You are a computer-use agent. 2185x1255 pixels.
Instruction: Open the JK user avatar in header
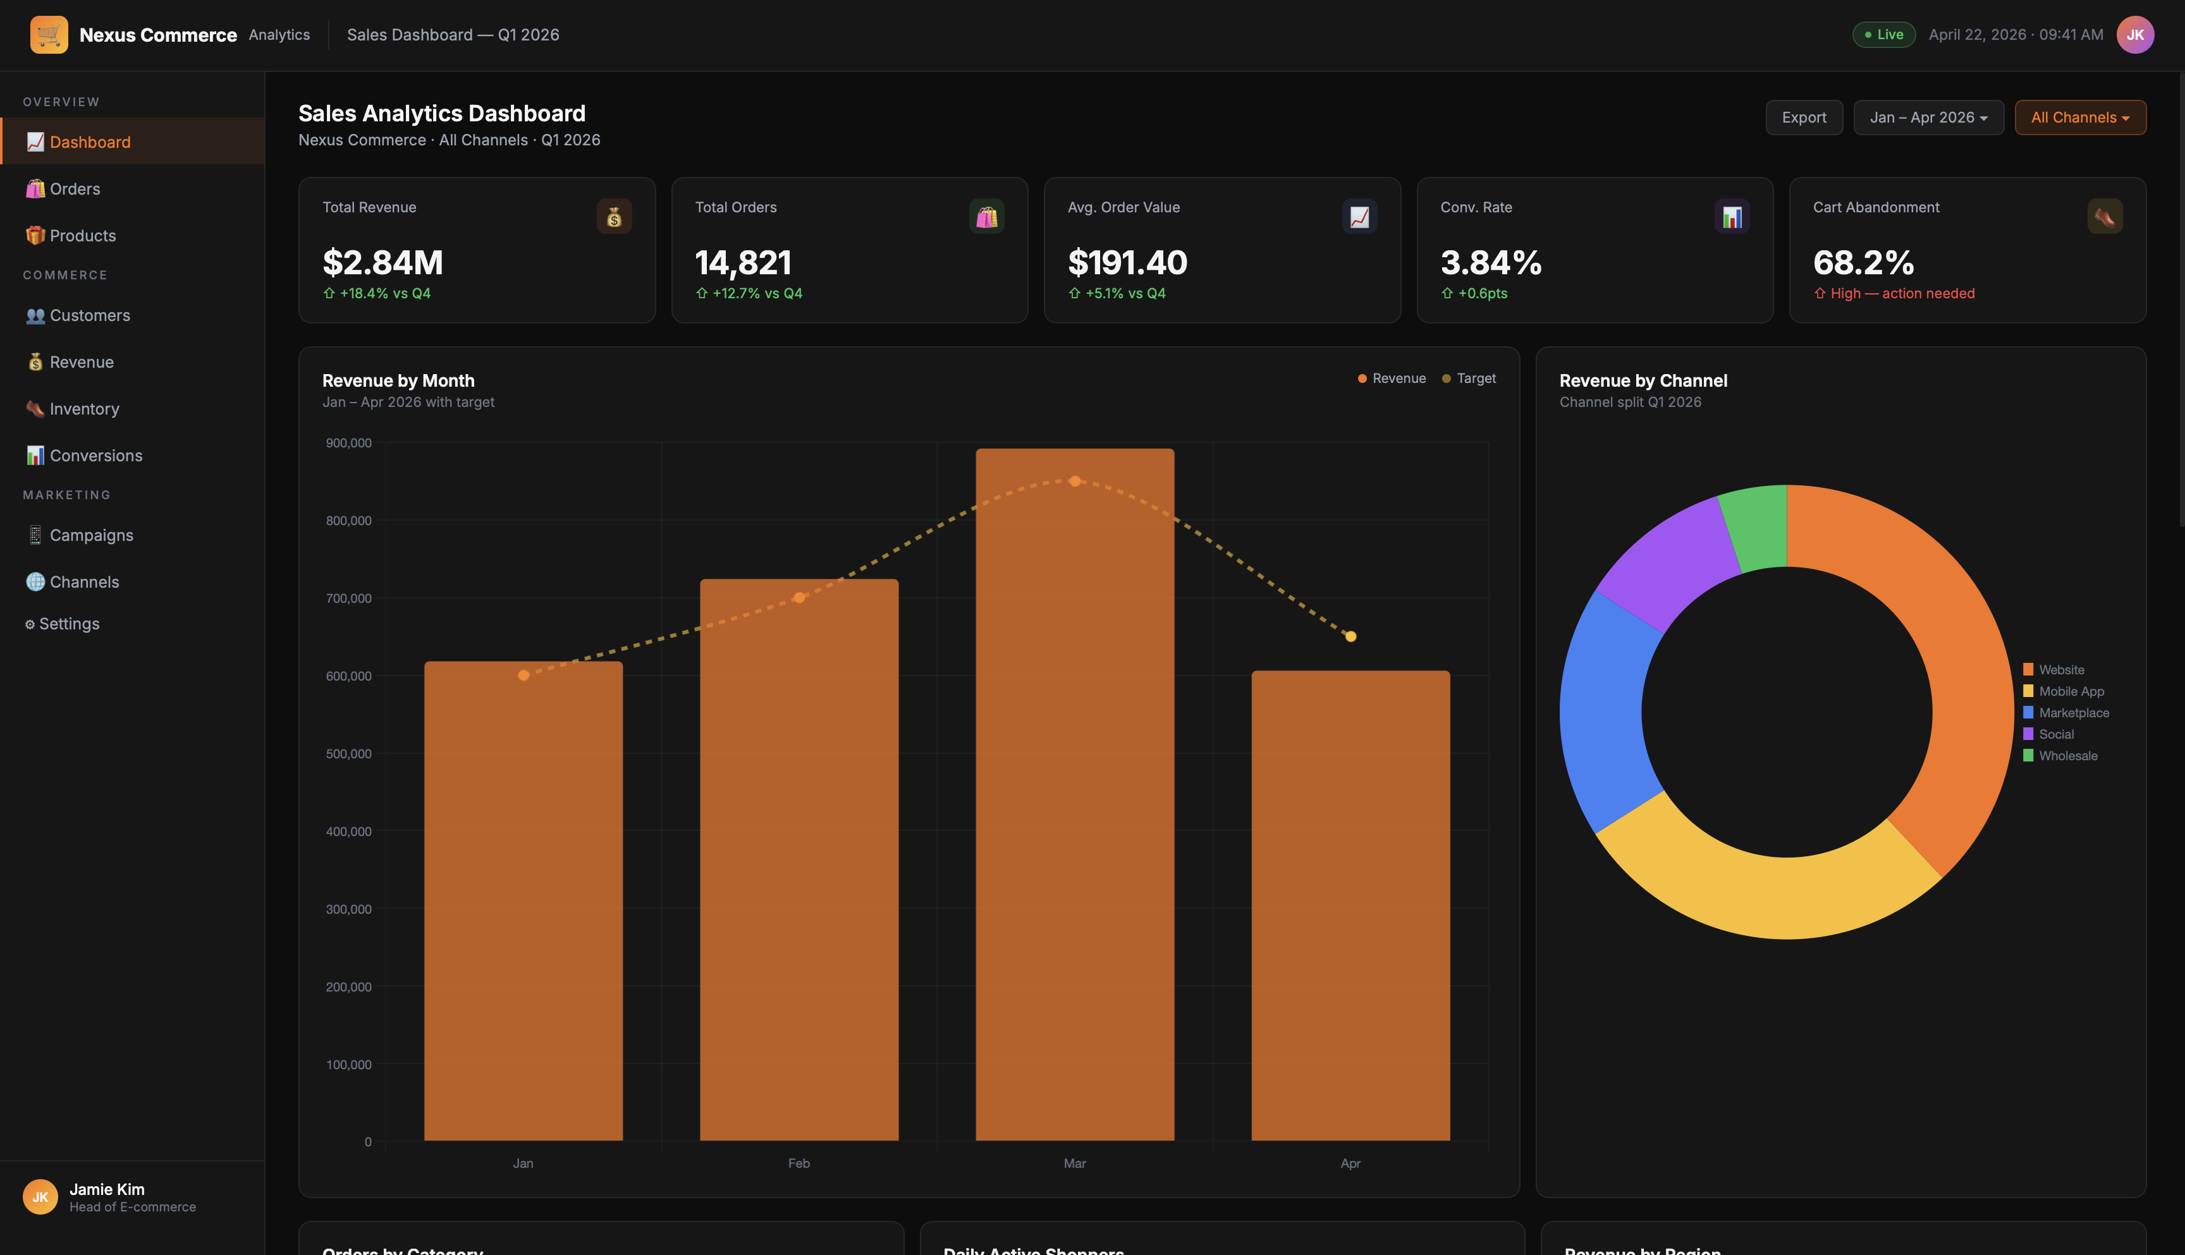2135,35
